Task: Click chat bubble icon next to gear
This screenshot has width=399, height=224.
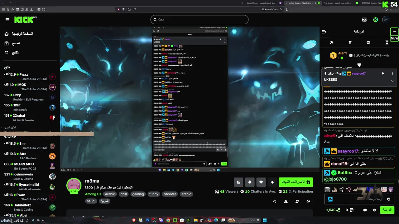Action: click(x=365, y=210)
